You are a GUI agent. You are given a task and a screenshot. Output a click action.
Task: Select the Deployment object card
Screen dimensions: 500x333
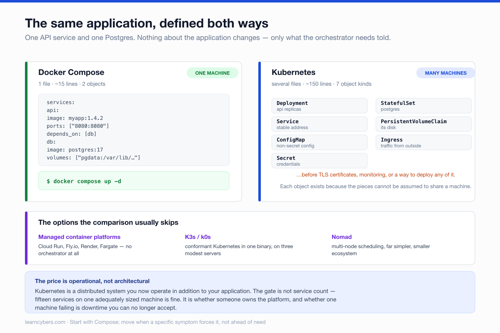pyautogui.click(x=320, y=106)
